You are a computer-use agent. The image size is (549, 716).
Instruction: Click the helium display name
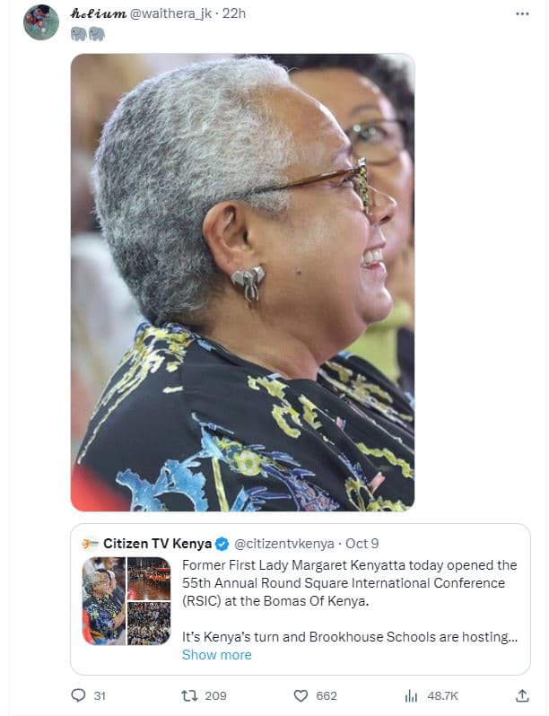(x=98, y=13)
